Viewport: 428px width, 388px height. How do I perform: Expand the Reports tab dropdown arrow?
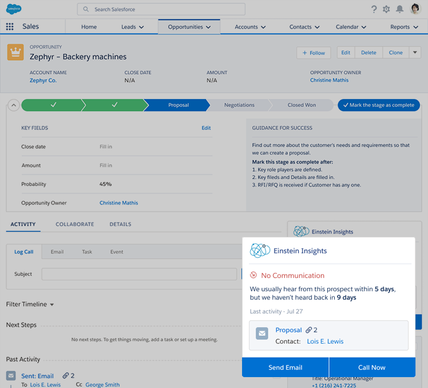415,27
